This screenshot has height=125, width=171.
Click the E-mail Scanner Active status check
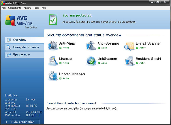tap(137, 48)
